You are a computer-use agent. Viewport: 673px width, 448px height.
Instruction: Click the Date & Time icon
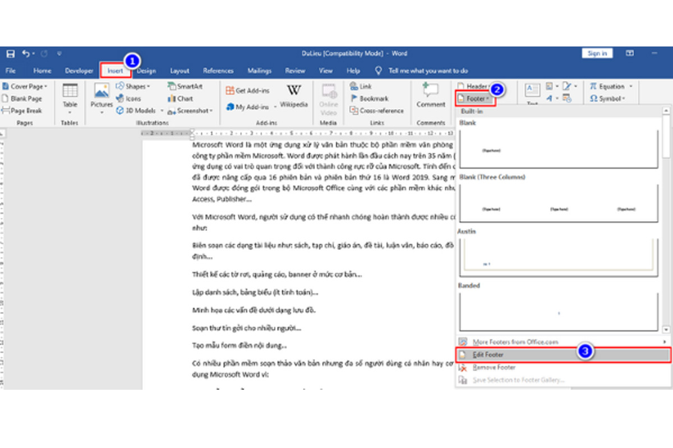tap(568, 99)
